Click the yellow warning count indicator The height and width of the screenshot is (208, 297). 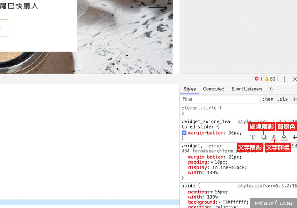coord(270,79)
